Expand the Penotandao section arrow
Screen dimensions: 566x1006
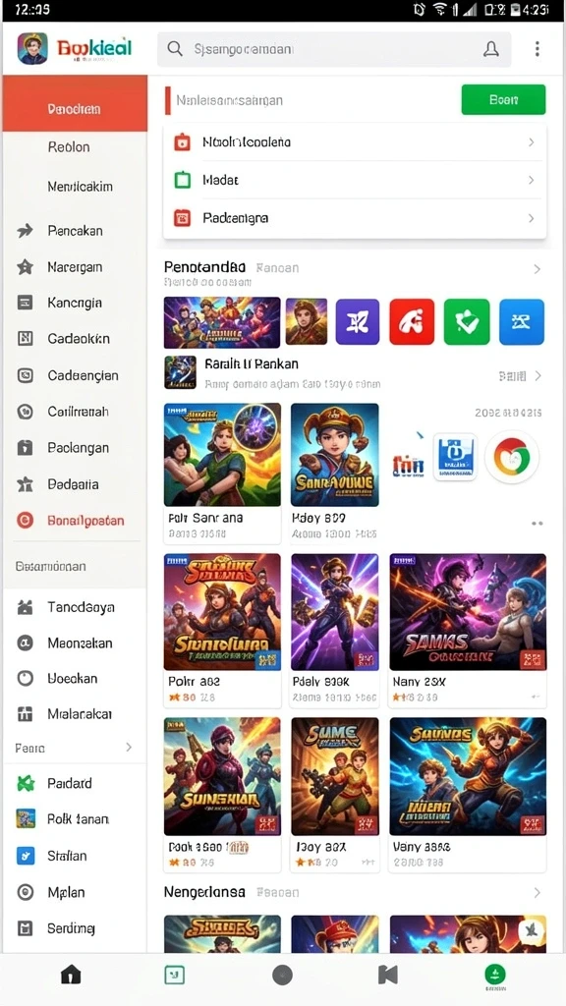(x=538, y=269)
